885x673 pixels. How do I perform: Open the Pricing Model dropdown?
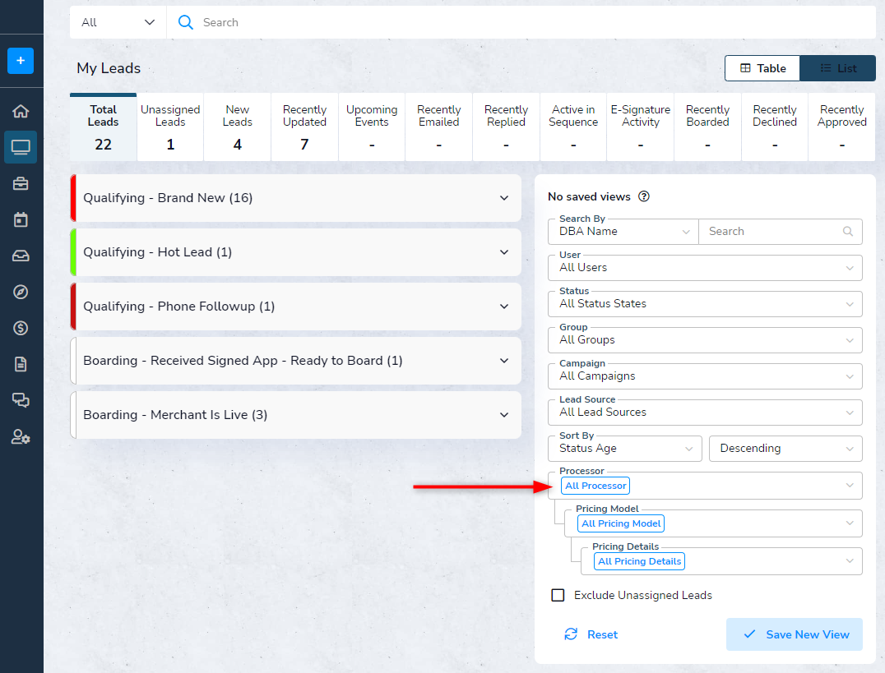713,523
